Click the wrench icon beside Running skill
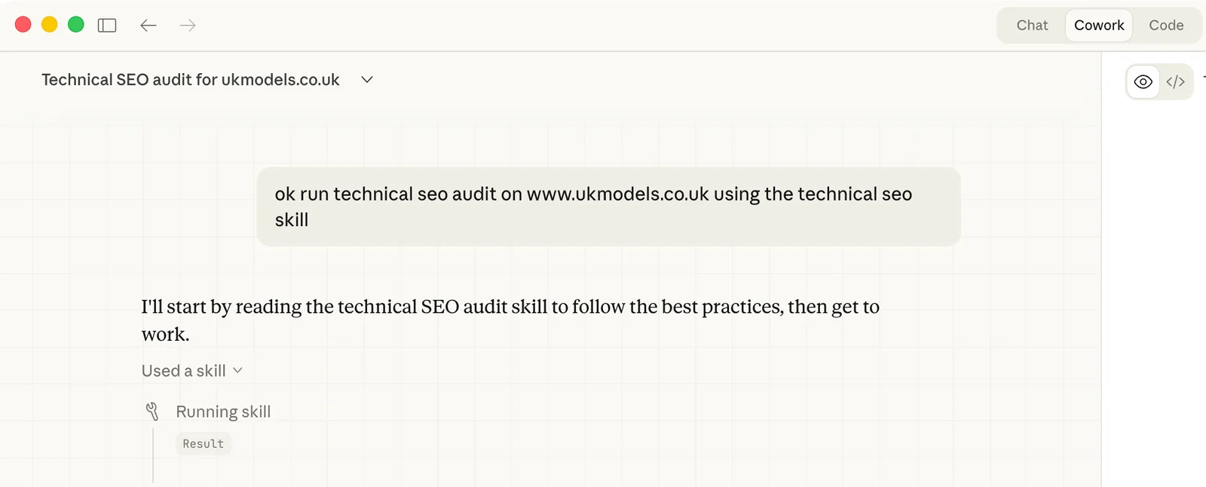Image resolution: width=1206 pixels, height=487 pixels. [152, 412]
